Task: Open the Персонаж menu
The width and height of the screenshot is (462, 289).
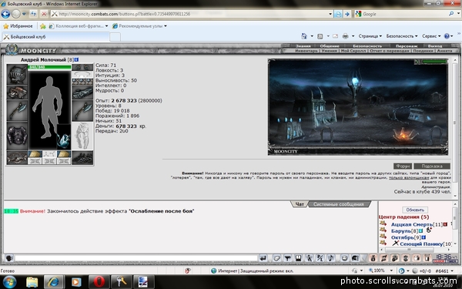Action: (407, 46)
